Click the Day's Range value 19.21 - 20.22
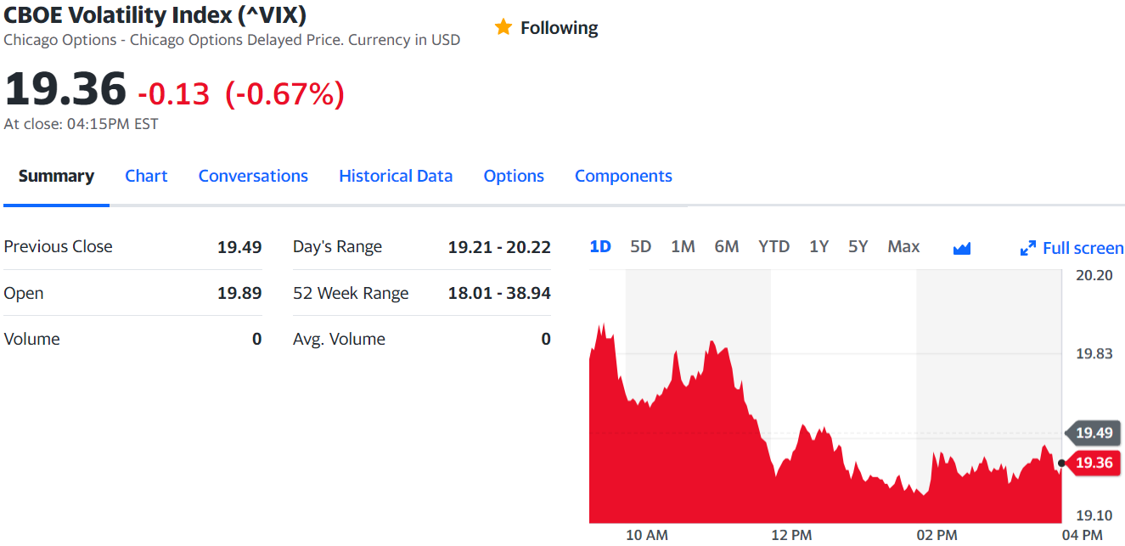Image resolution: width=1125 pixels, height=546 pixels. tap(499, 247)
